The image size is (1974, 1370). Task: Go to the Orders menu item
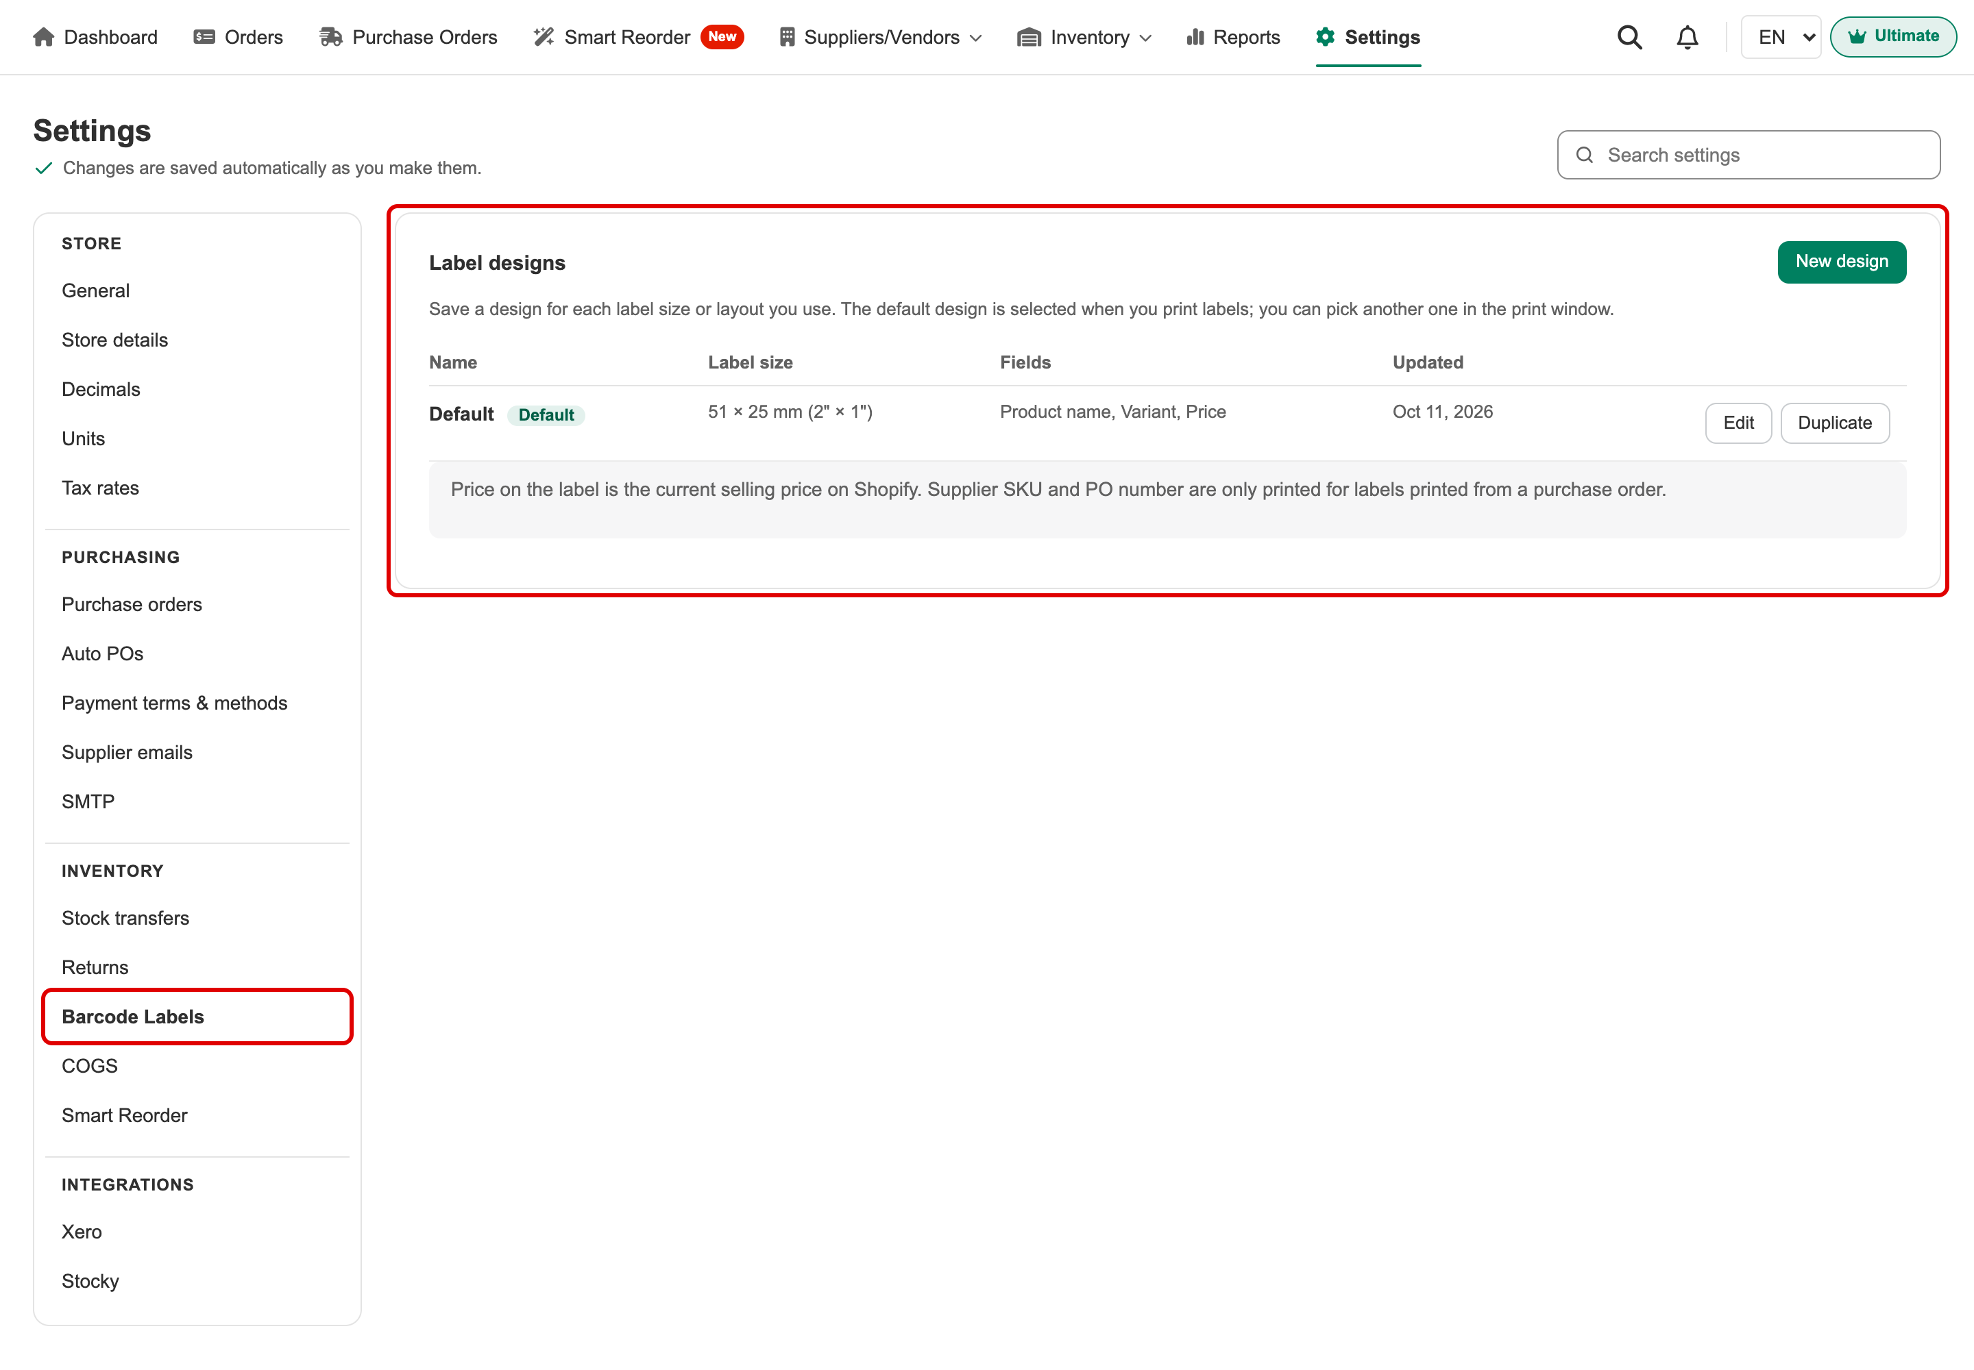[x=238, y=37]
